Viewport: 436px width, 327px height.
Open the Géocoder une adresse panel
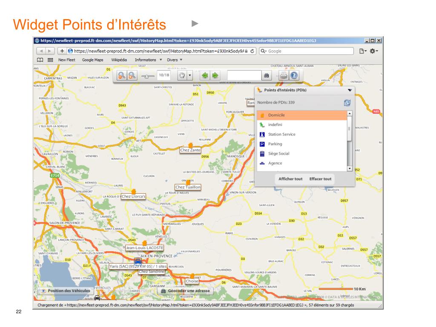[x=185, y=291]
